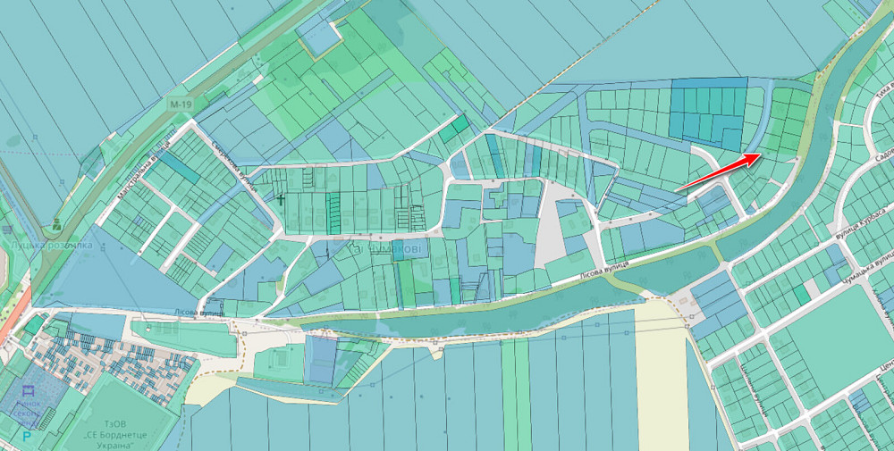
Task: Select the blue parking P icon
Action: tap(27, 437)
